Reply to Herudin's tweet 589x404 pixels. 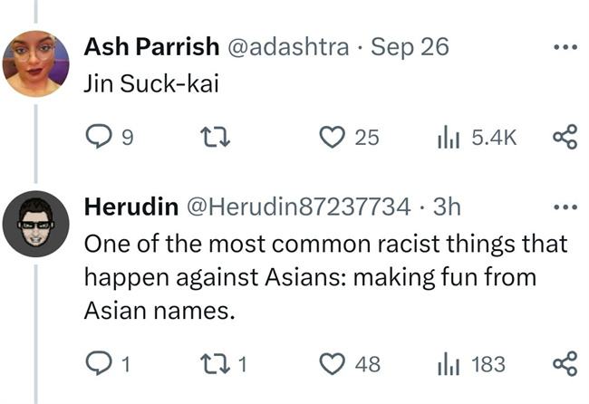pos(97,364)
